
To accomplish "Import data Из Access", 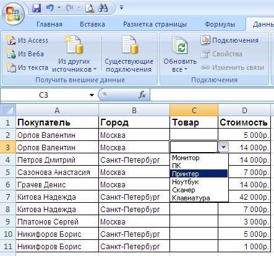I will tap(27, 40).
